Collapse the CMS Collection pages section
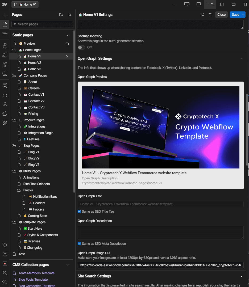The width and height of the screenshot is (249, 287). click(67, 265)
